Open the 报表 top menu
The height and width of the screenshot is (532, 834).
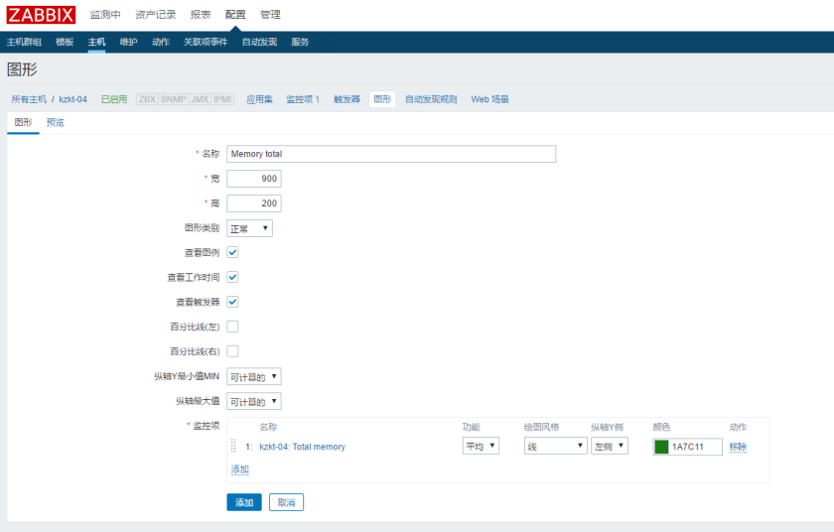(x=201, y=15)
